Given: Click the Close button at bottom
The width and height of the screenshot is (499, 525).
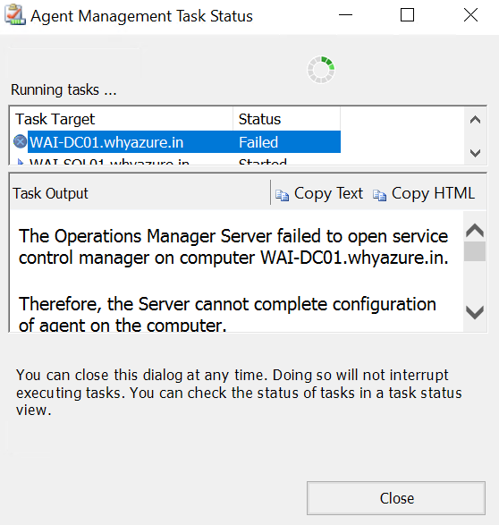Looking at the screenshot, I should pos(396,498).
